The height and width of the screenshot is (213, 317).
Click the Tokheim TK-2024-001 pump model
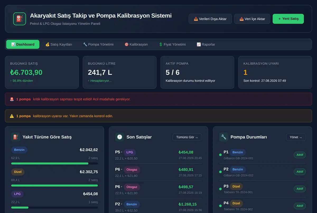[238, 192]
